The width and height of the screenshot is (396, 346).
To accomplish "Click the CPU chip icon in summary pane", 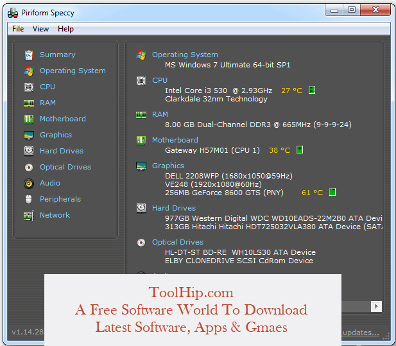I will (x=141, y=81).
